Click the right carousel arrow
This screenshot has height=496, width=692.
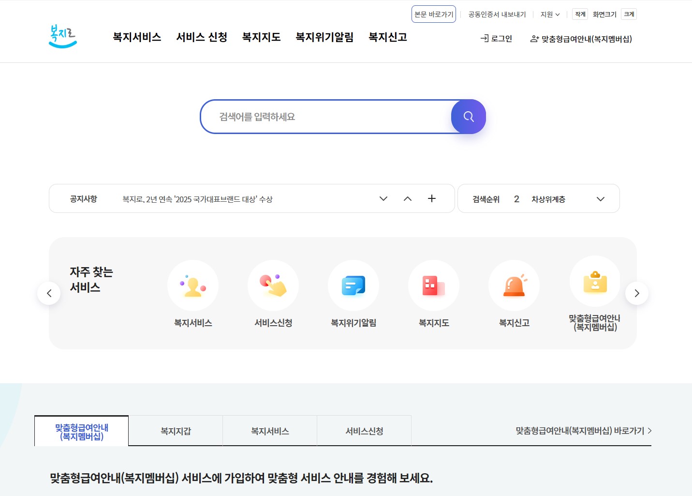(637, 293)
